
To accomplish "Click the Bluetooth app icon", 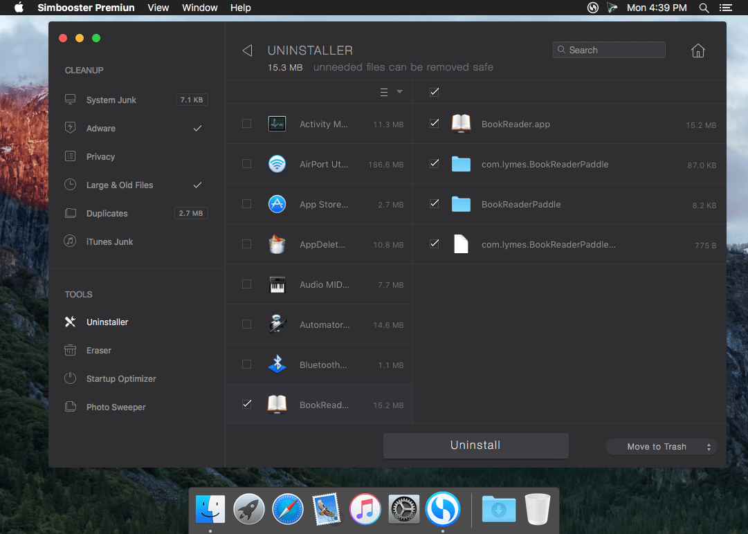I will (x=277, y=365).
